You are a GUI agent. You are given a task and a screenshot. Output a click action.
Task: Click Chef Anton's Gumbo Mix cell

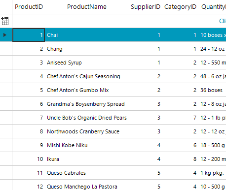point(87,90)
